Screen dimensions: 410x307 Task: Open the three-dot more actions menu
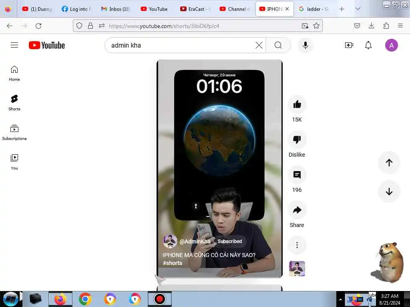(297, 245)
